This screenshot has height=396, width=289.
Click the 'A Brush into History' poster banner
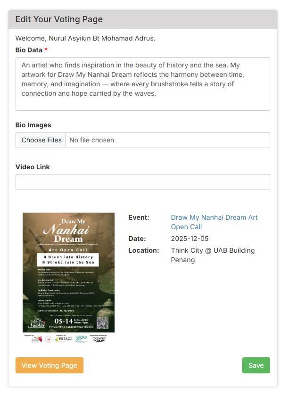coord(68,259)
